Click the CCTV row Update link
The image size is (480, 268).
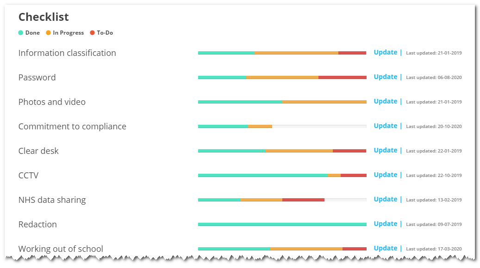coord(386,175)
